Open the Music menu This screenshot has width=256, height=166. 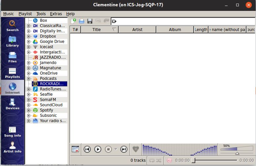pyautogui.click(x=9, y=14)
